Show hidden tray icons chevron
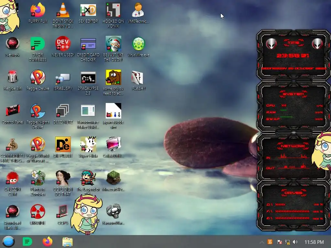This screenshot has width=331, height=248. (262, 242)
